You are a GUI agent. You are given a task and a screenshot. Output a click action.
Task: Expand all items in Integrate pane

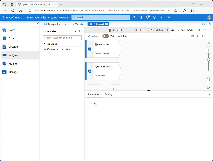(x=75, y=31)
